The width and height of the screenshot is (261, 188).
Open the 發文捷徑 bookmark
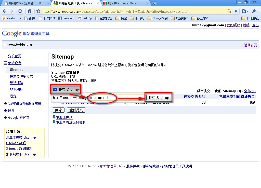(x=104, y=18)
